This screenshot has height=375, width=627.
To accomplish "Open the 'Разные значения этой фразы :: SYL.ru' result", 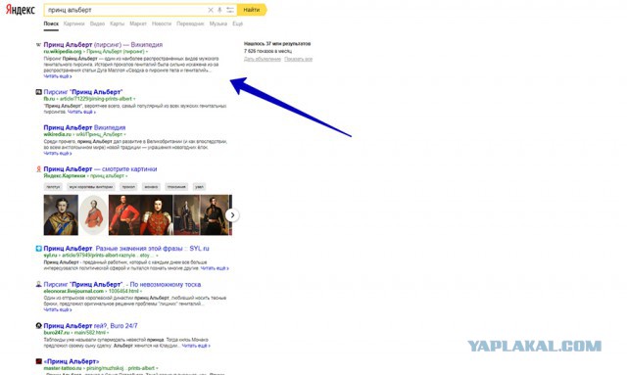I will tap(126, 249).
